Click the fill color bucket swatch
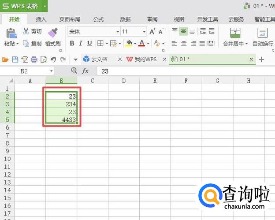Viewport: 275px width, 220px height. 128,43
